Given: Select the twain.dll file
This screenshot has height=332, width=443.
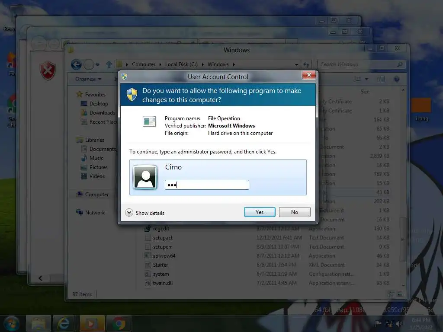Looking at the screenshot, I should pos(163,283).
